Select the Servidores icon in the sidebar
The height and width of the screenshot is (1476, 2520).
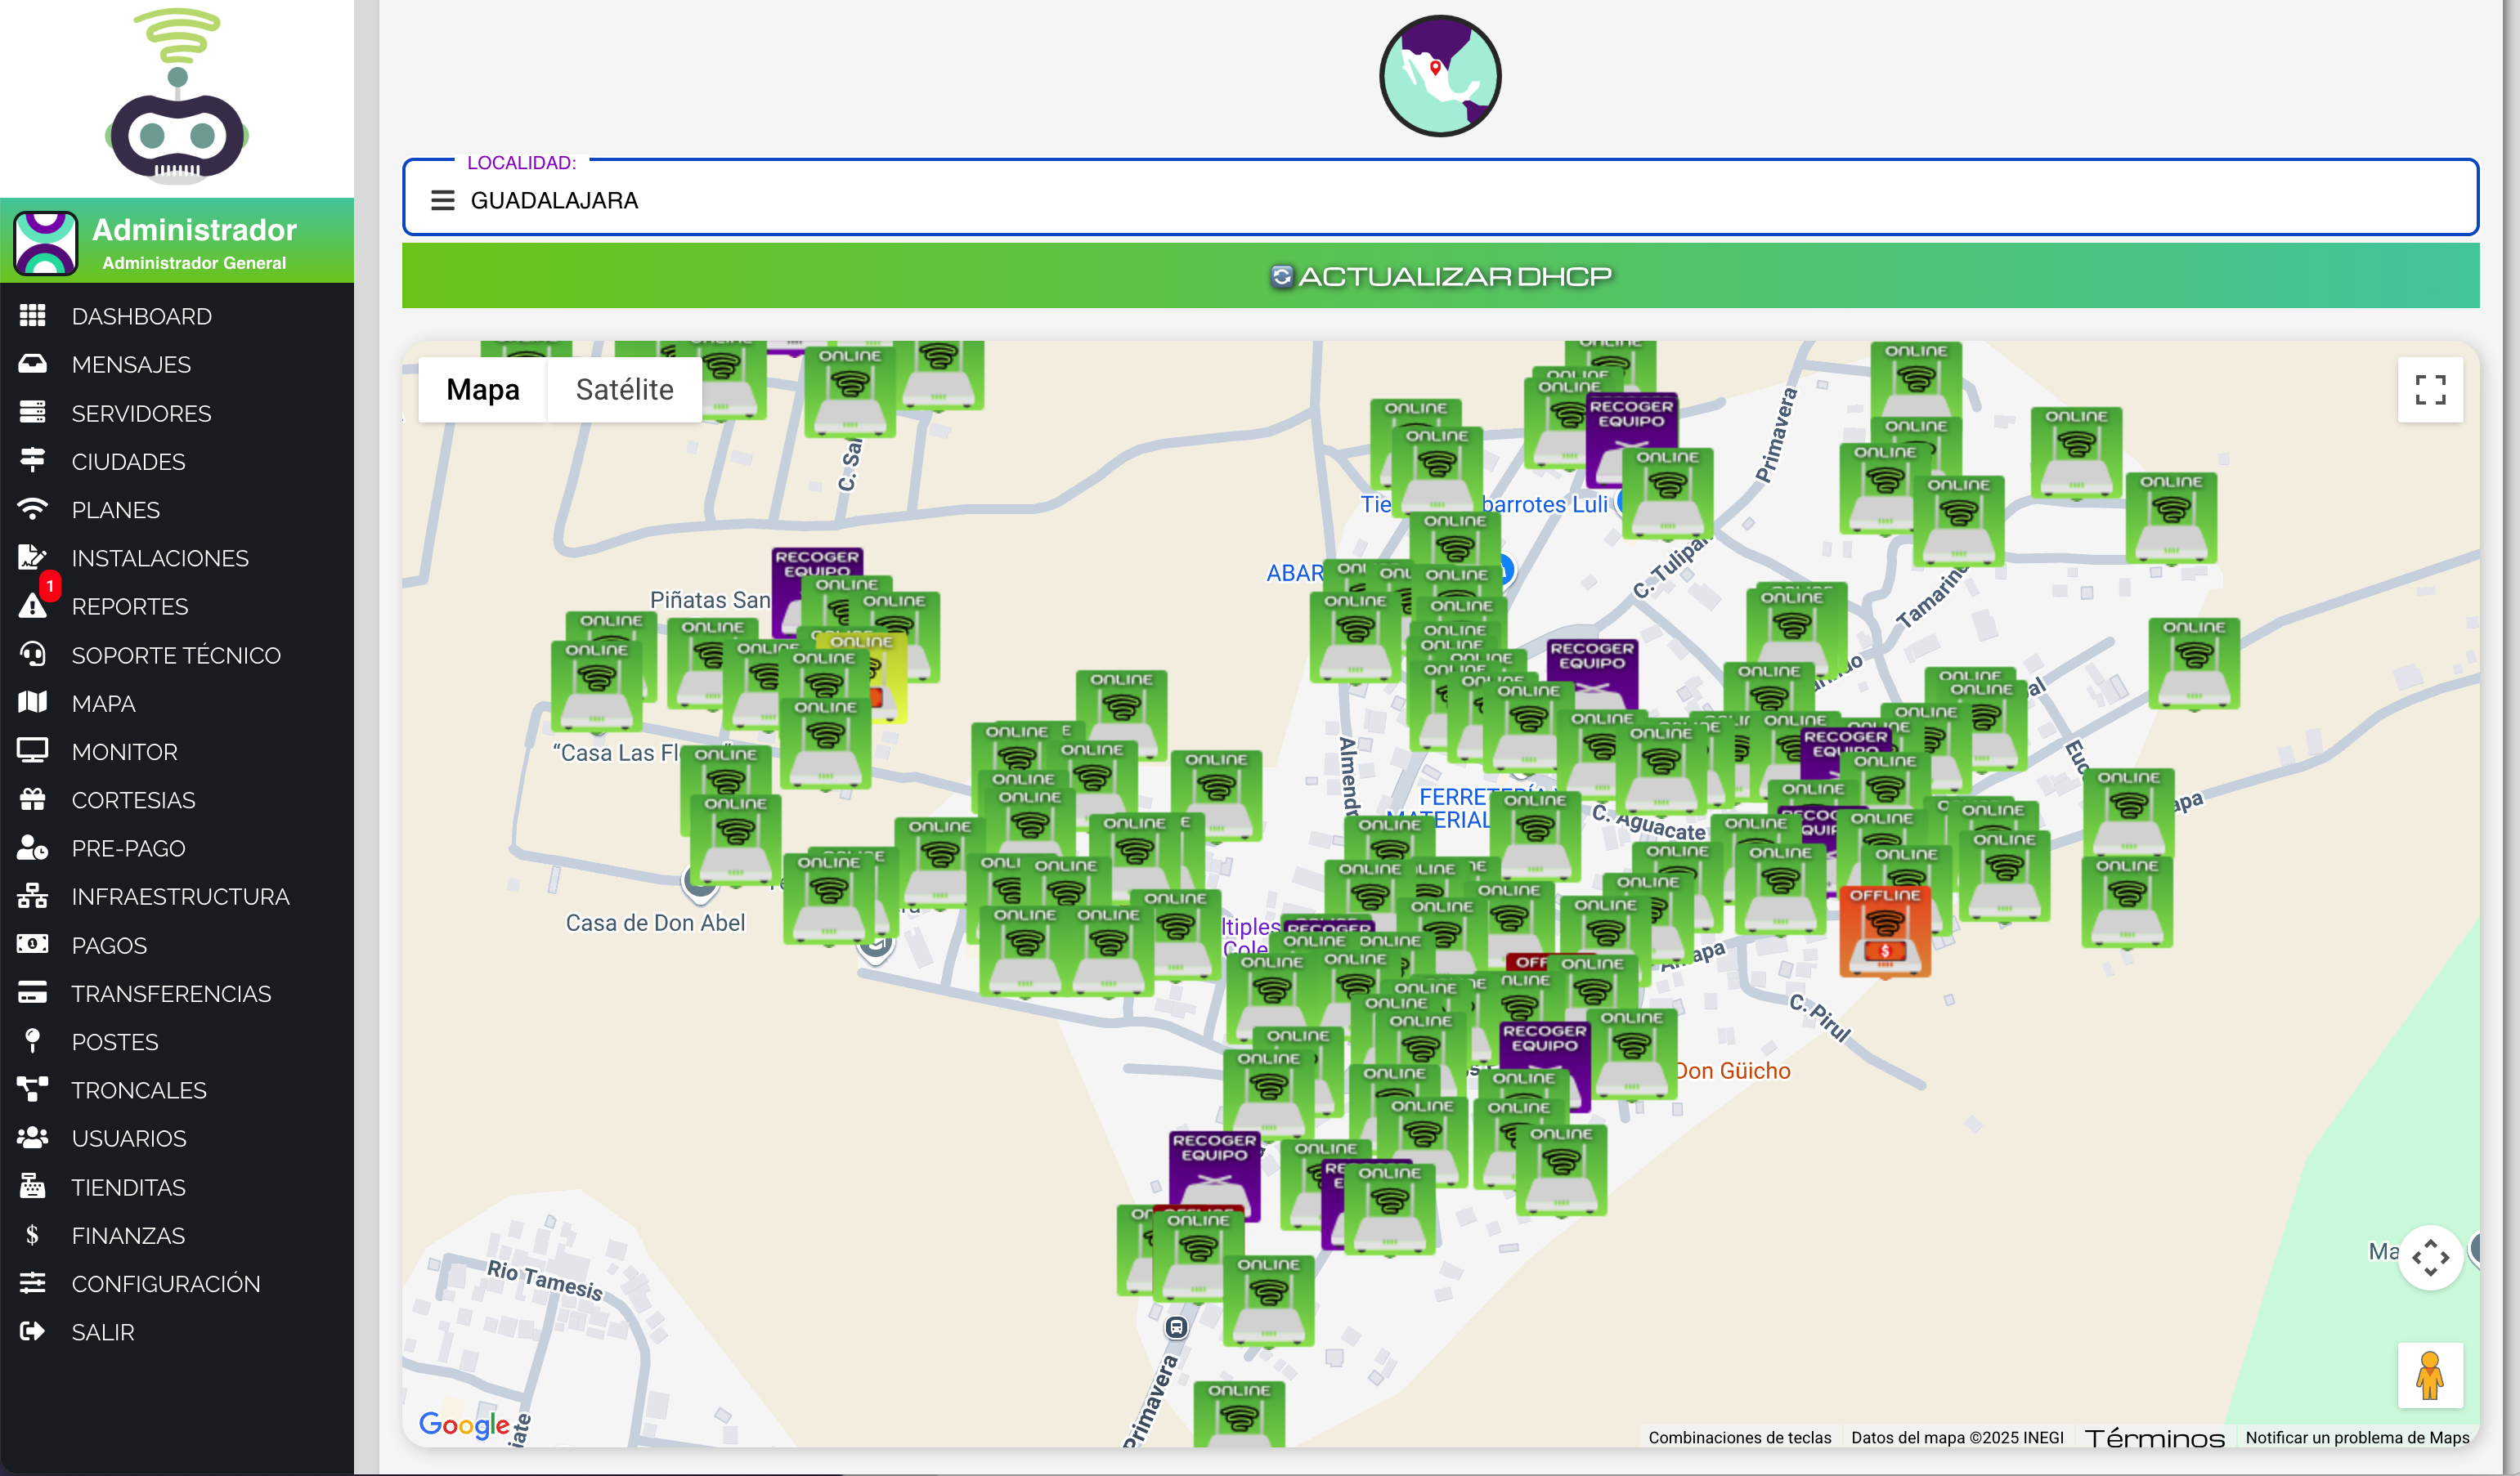click(32, 412)
